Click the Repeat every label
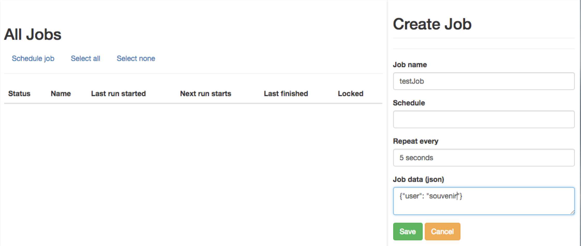The width and height of the screenshot is (581, 246). [x=416, y=141]
